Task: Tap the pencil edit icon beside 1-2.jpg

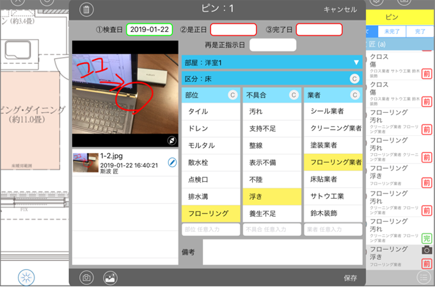Action: click(x=172, y=162)
